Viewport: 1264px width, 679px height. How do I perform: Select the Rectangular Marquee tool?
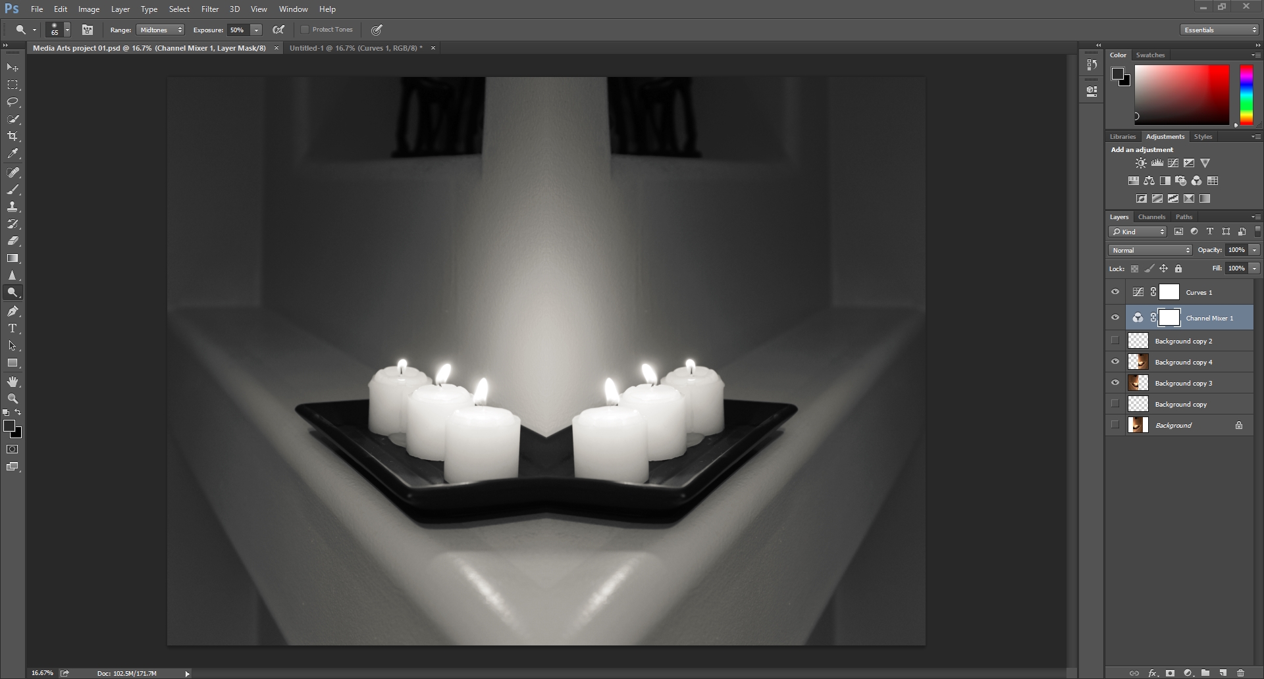13,85
